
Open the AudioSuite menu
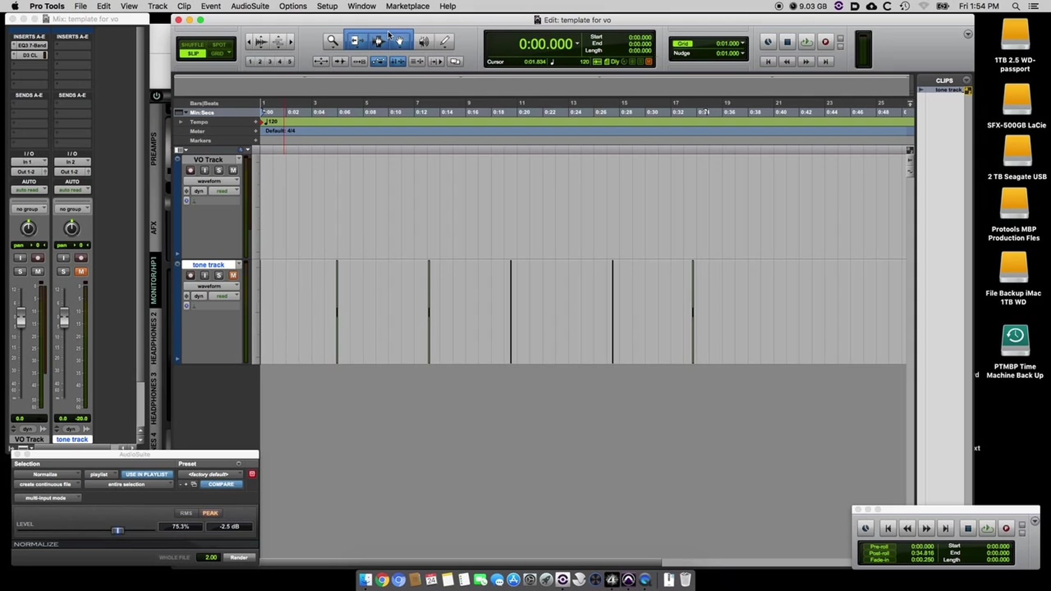[x=250, y=6]
